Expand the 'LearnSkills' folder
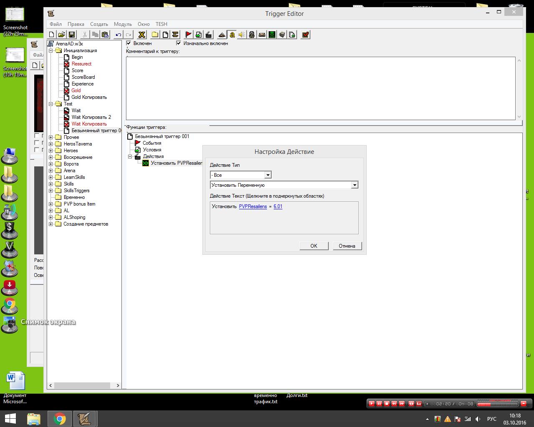Viewport: 534px width, 427px height. (51, 177)
